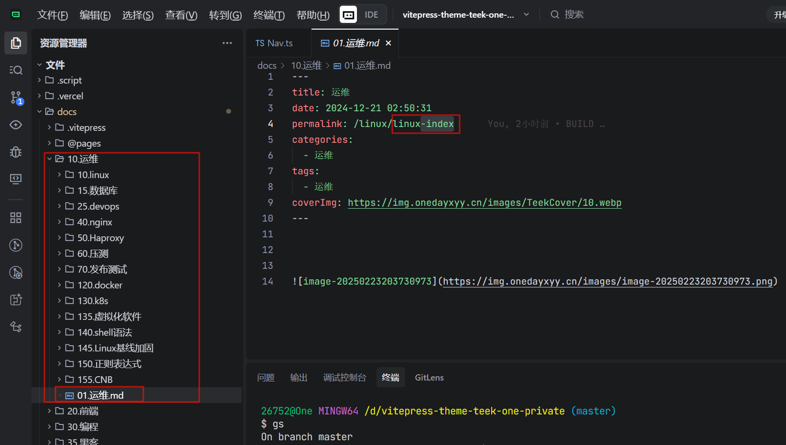Open the Go menu 转到(G)
Screen dimensions: 786x445
[225, 15]
